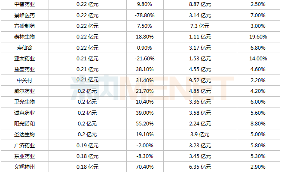The width and height of the screenshot is (281, 173).
Task: Click the 70.40% growth value for 义翘神州
Action: [145, 167]
